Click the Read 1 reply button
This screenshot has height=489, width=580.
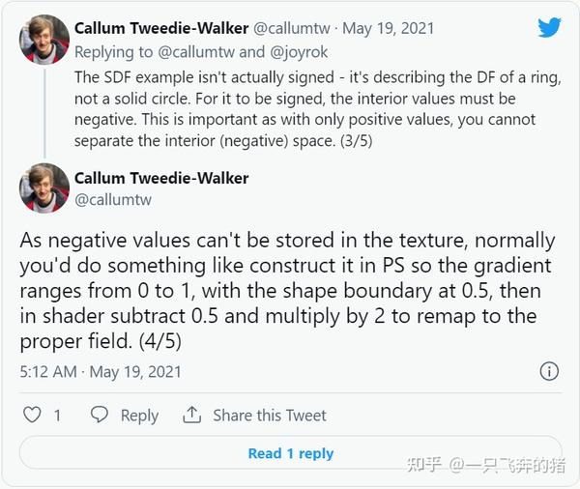pos(290,453)
